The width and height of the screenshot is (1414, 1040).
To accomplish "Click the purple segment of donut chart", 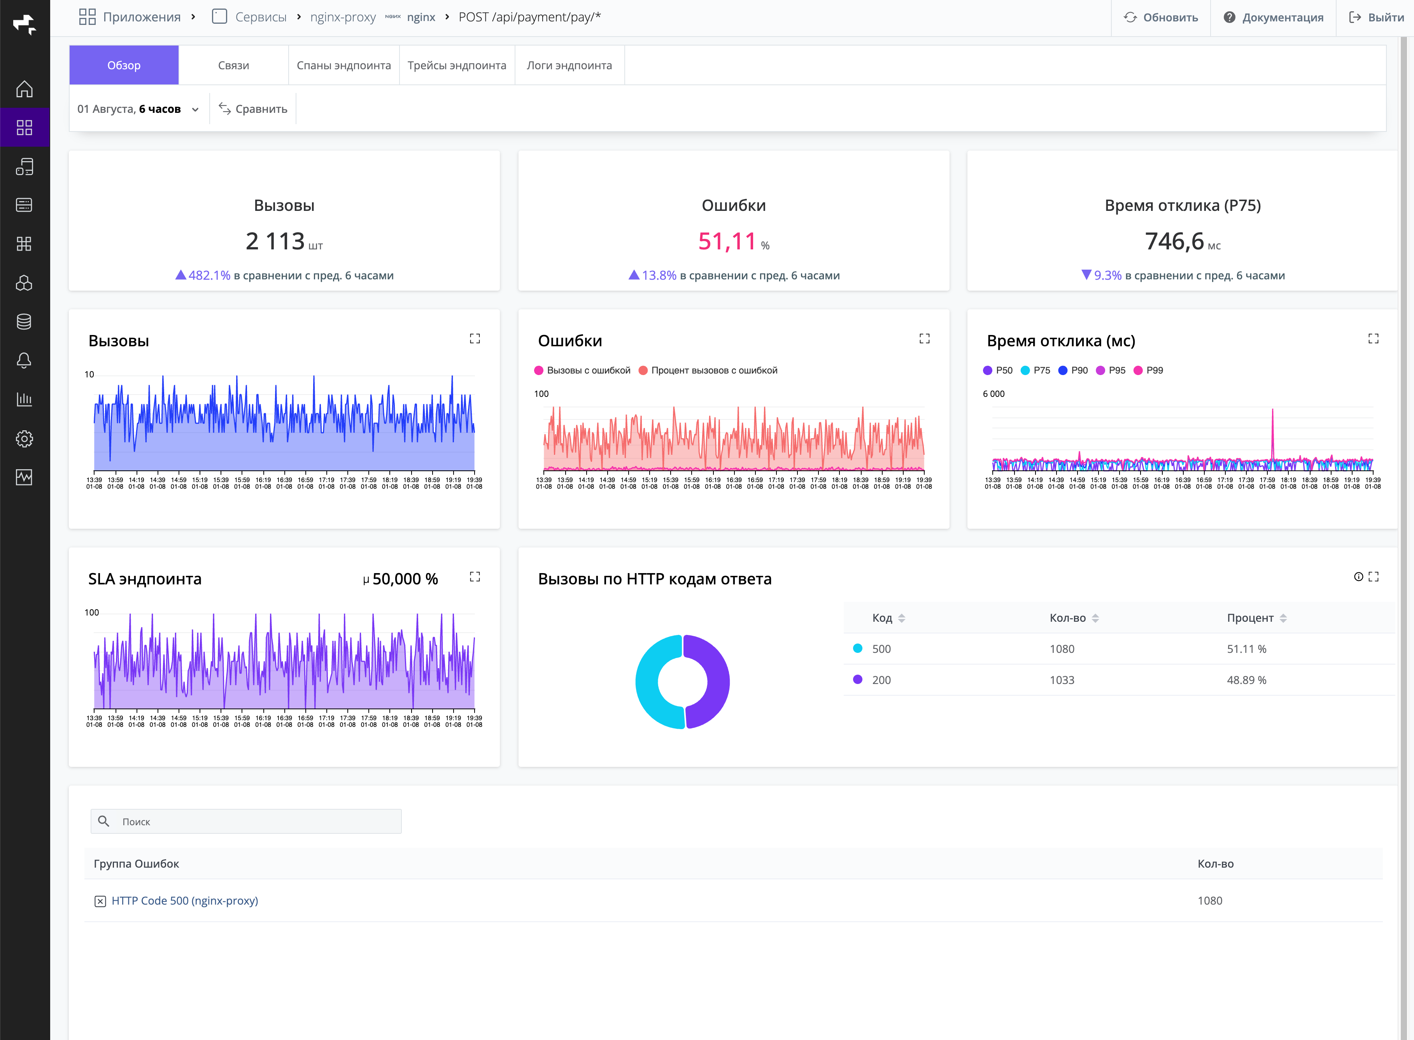I will (x=718, y=682).
